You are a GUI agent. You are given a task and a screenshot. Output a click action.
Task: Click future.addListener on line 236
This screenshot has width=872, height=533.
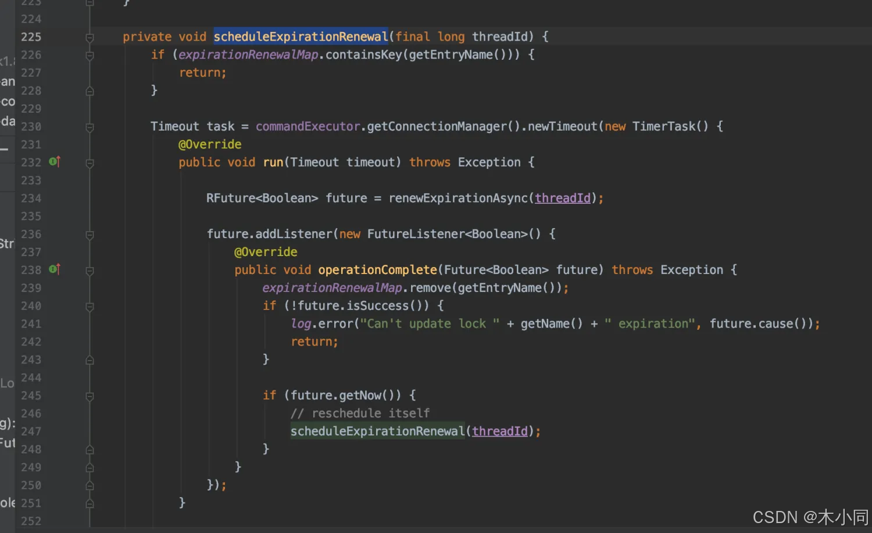click(269, 234)
